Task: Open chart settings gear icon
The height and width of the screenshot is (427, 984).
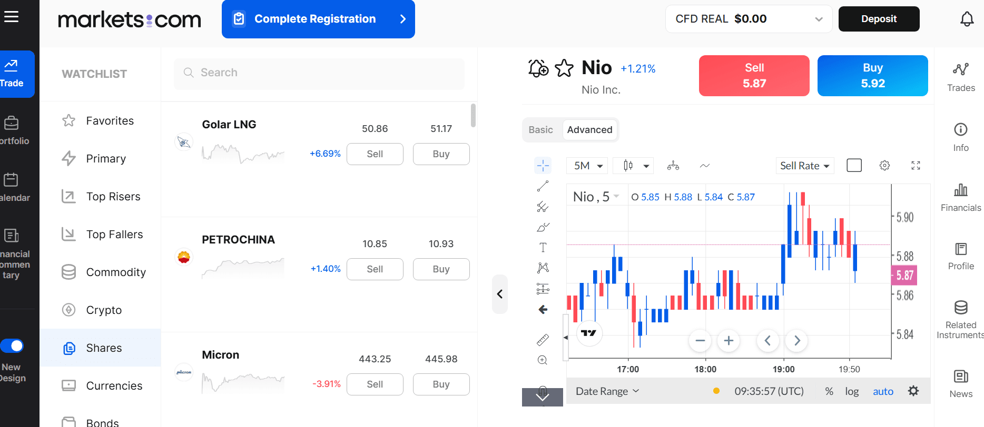Action: (x=884, y=166)
